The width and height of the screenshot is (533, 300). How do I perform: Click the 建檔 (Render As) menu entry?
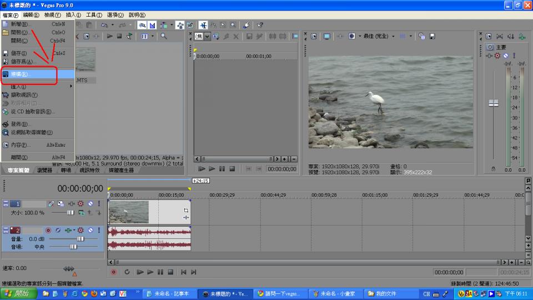coord(21,74)
